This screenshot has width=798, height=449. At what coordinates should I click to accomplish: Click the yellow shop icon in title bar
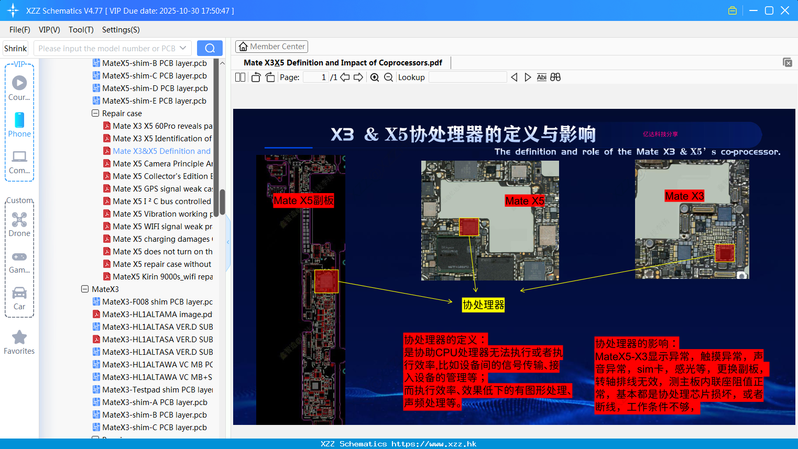point(733,10)
